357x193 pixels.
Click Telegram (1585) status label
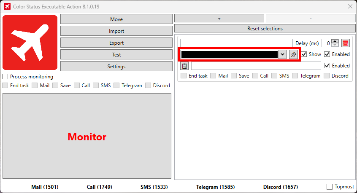[x=215, y=187]
